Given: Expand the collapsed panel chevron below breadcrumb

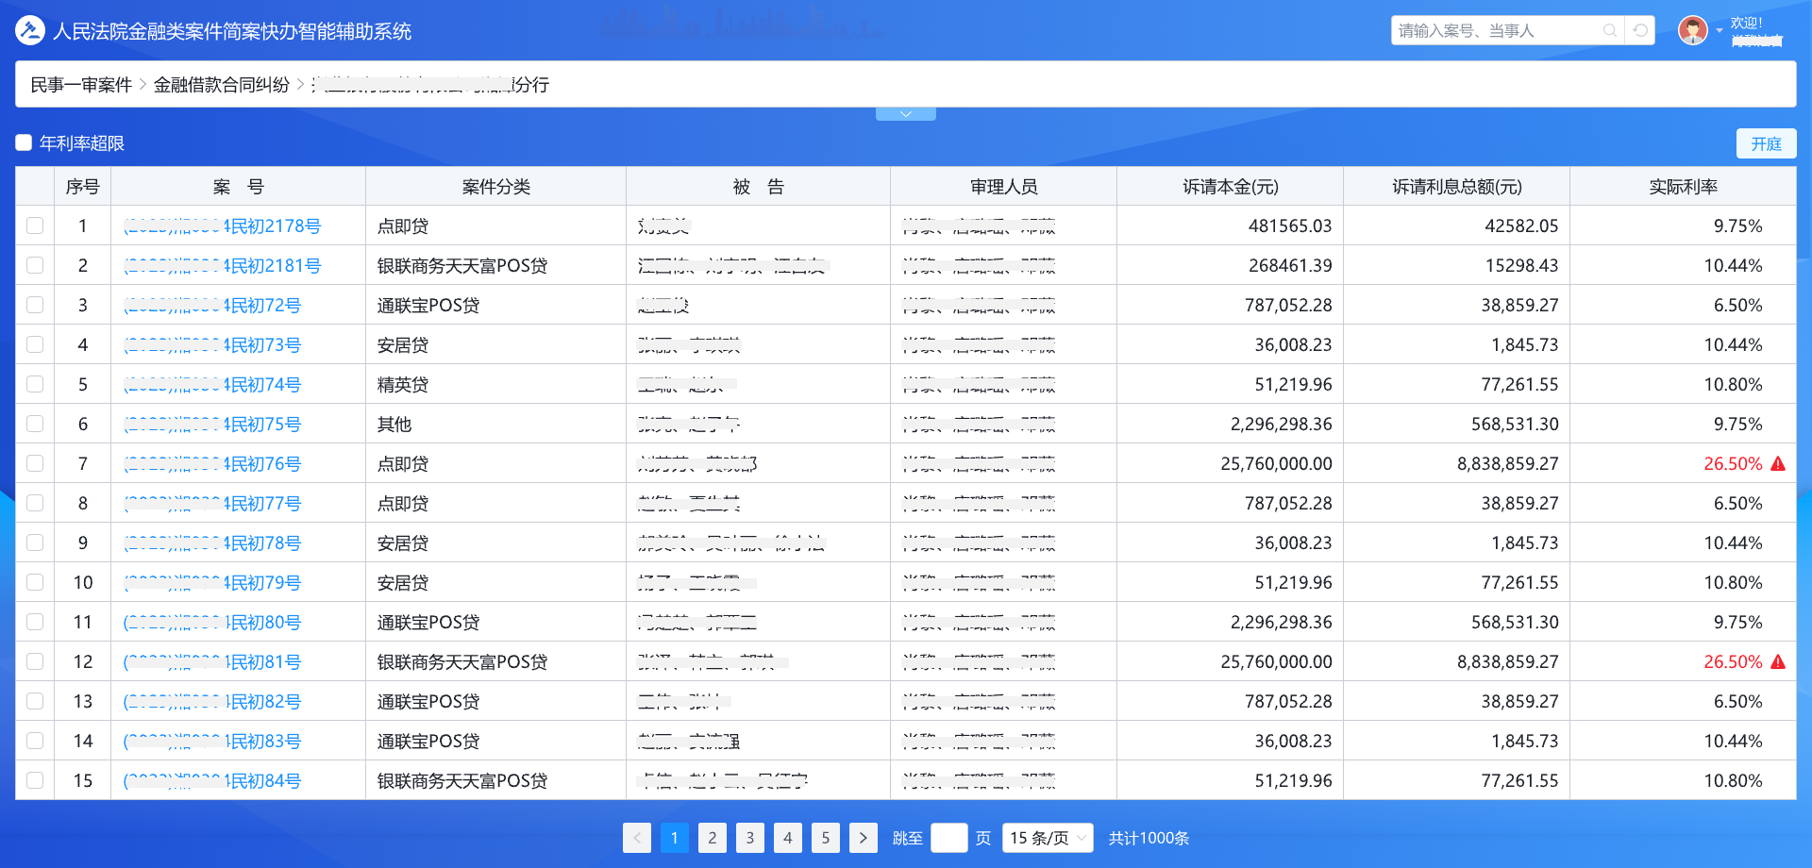Looking at the screenshot, I should coord(906,114).
